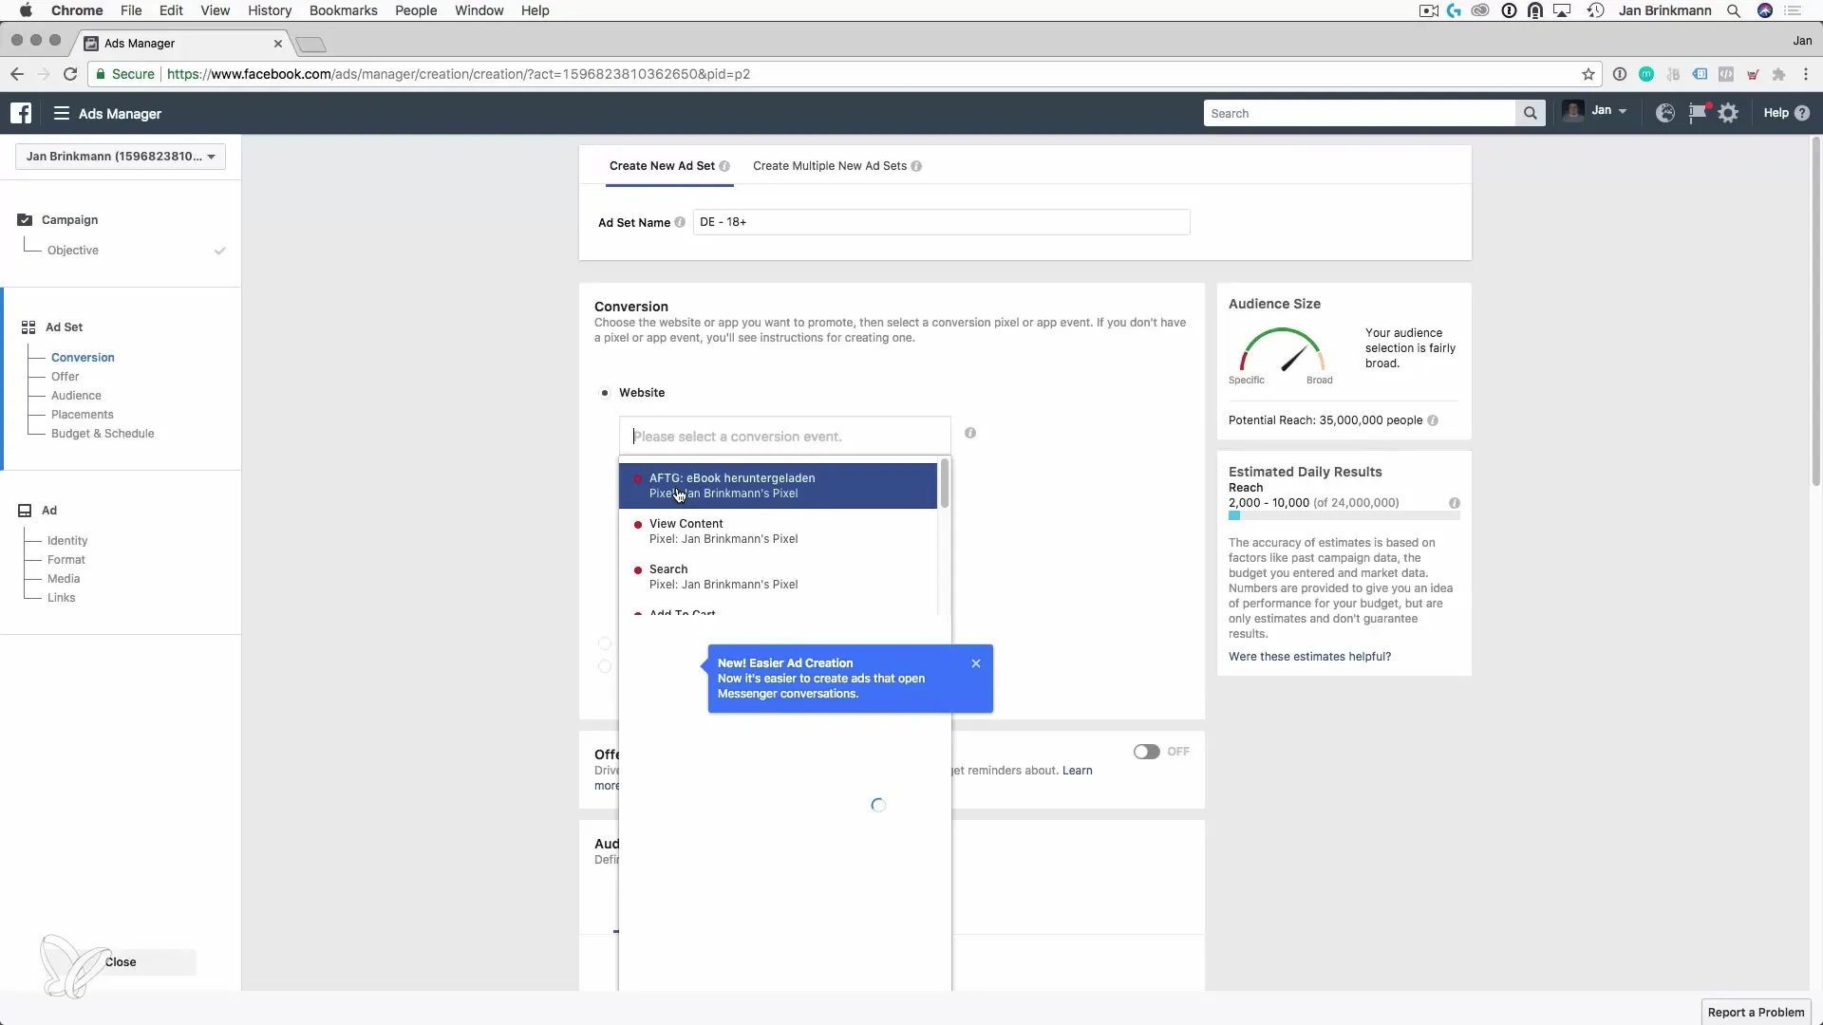Select the Ads Manager browser tab
Image resolution: width=1823 pixels, height=1025 pixels.
coord(180,44)
